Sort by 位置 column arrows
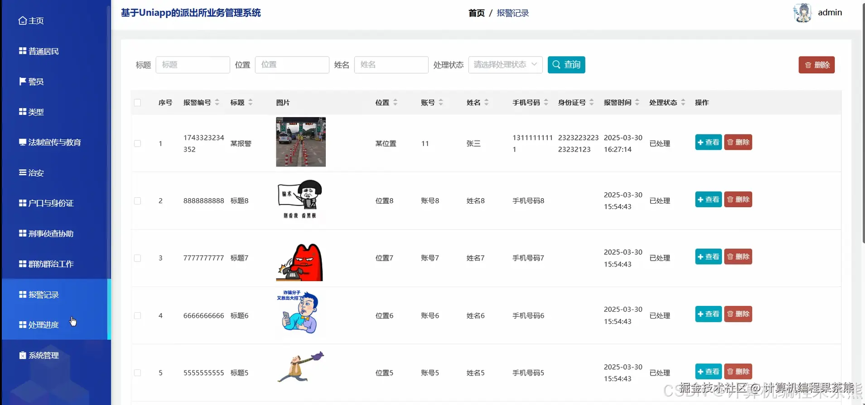Image resolution: width=865 pixels, height=405 pixels. 395,102
